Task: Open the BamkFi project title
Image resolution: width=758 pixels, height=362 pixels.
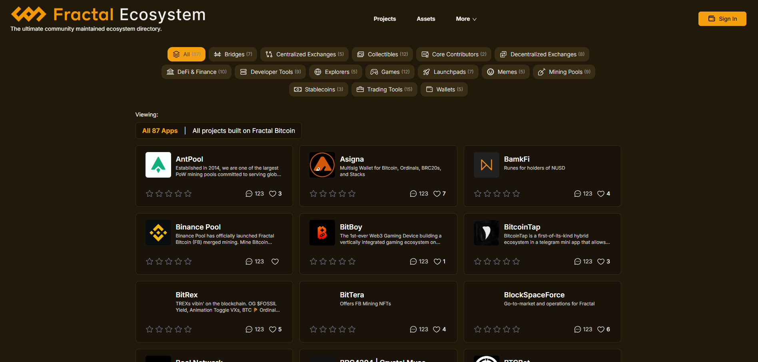Action: coord(517,159)
